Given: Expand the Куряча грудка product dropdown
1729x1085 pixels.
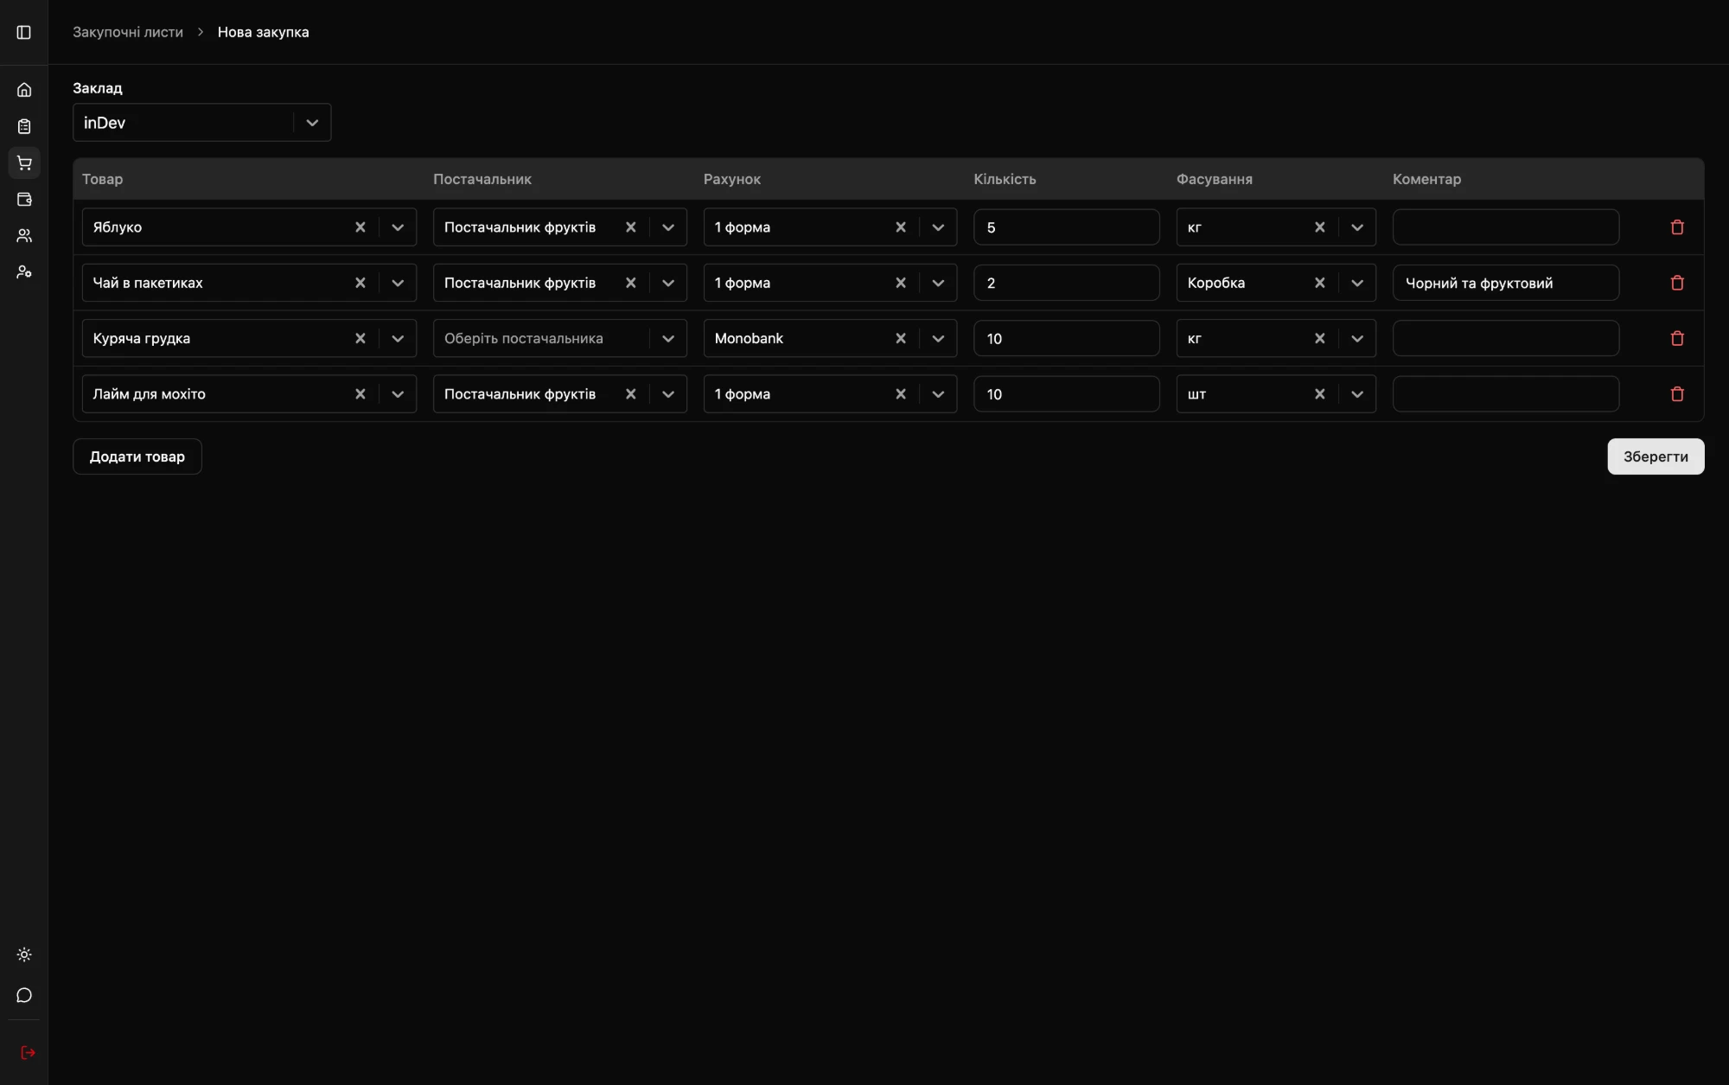Looking at the screenshot, I should [x=398, y=338].
